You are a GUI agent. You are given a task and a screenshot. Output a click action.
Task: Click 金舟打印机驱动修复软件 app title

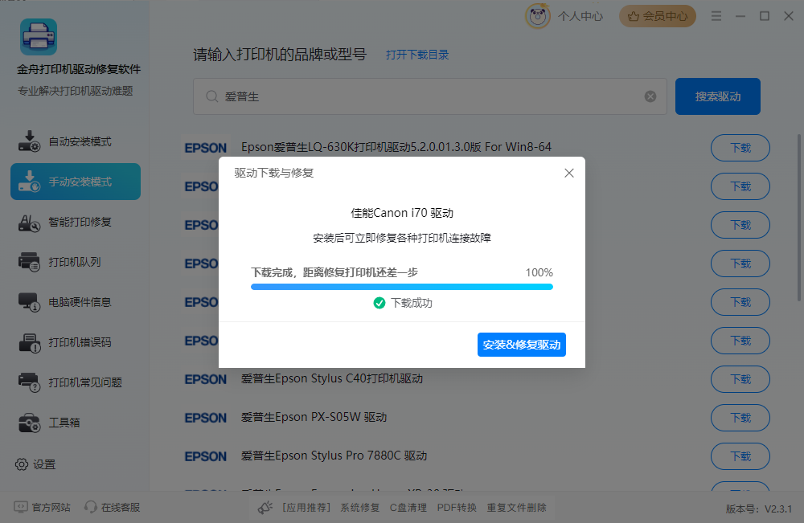[x=79, y=69]
